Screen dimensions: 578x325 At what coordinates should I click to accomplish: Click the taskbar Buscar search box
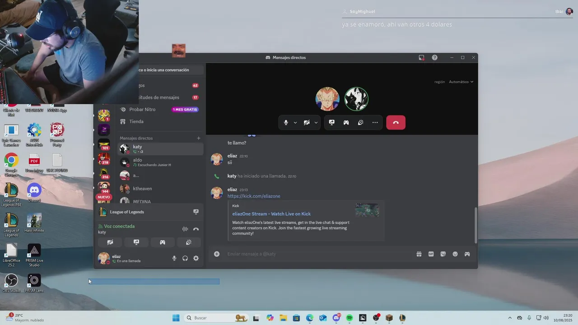pyautogui.click(x=216, y=318)
